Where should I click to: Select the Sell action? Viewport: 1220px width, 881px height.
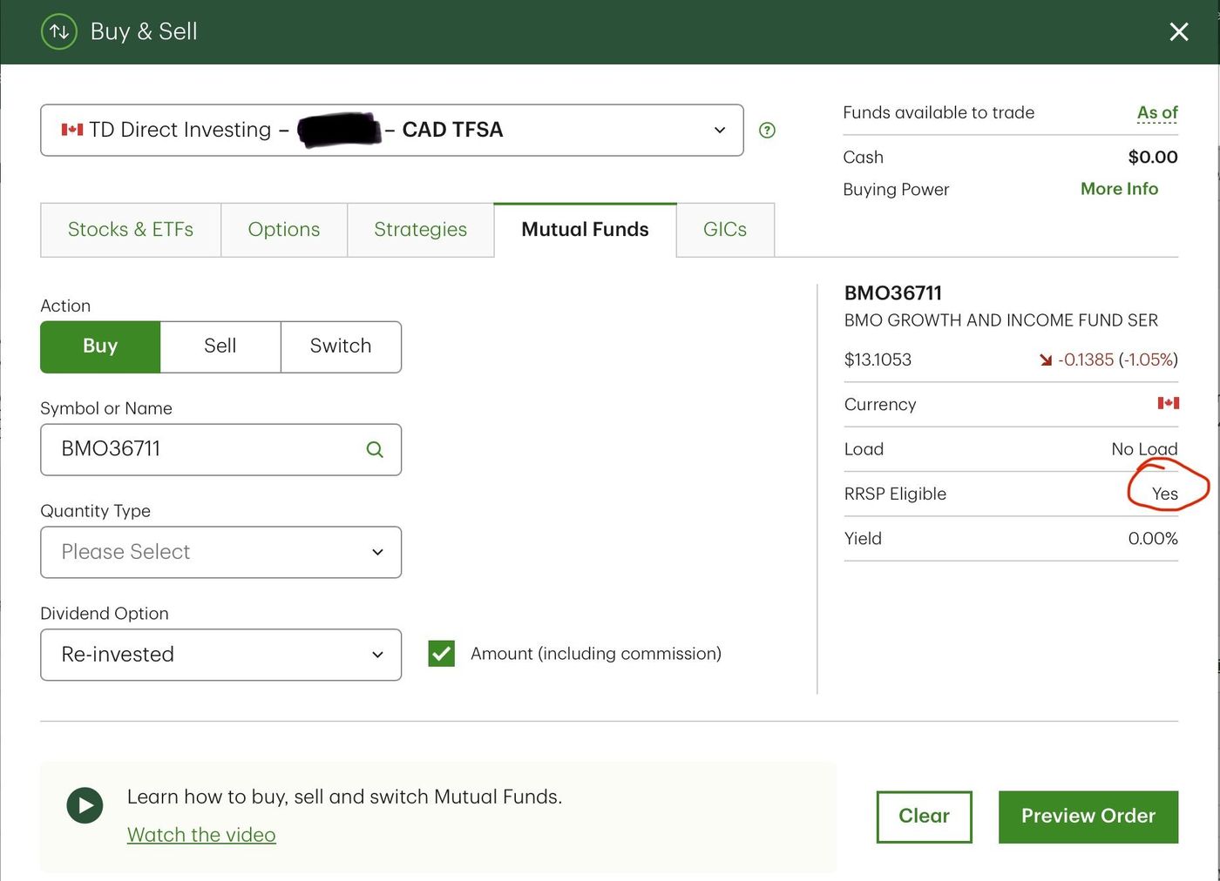220,346
